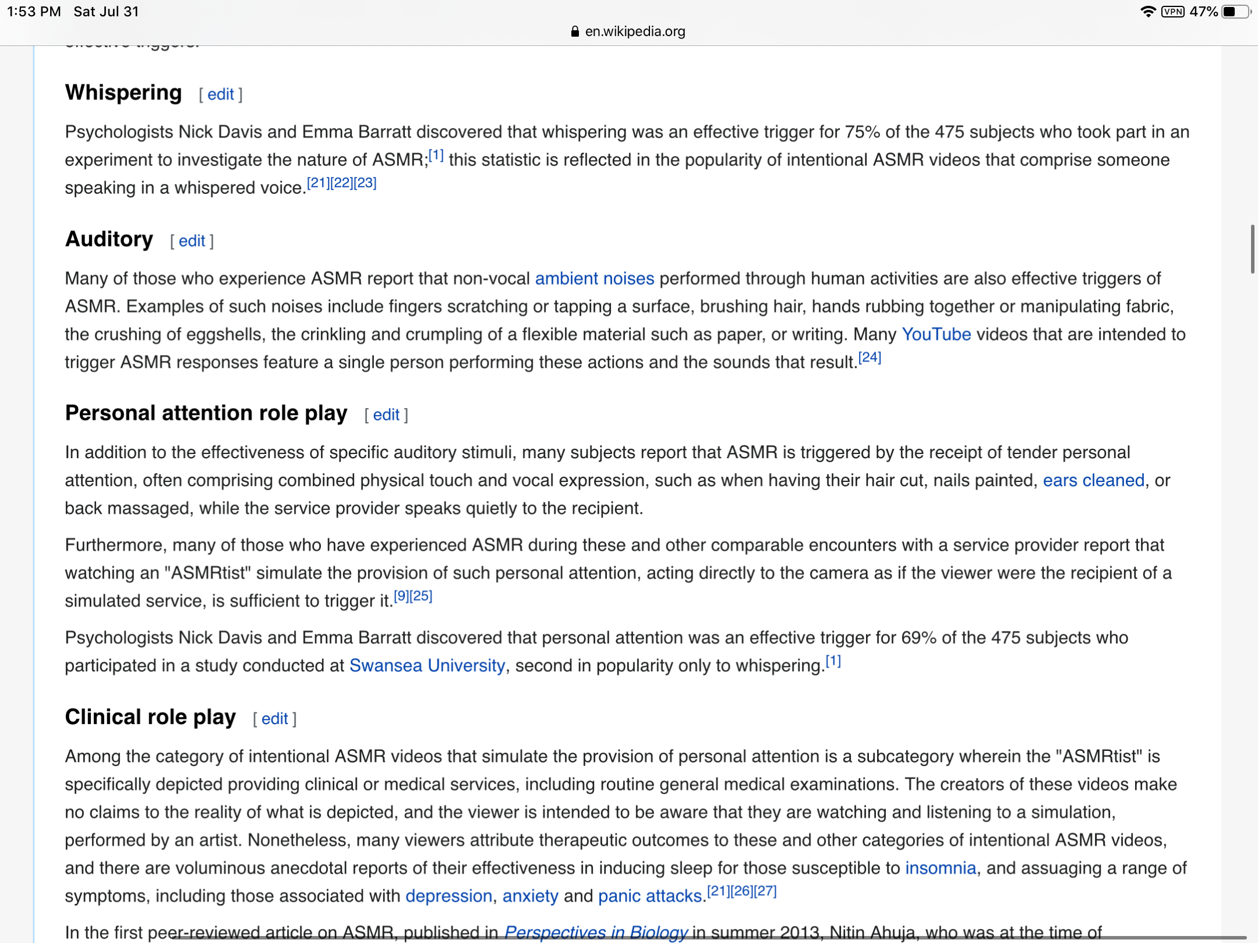Tap the 47% battery percentage text
This screenshot has height=943, width=1258.
tap(1204, 12)
